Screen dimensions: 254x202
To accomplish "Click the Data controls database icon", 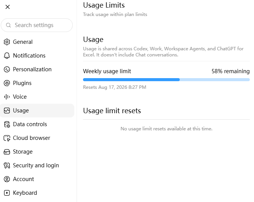I will 7,124.
